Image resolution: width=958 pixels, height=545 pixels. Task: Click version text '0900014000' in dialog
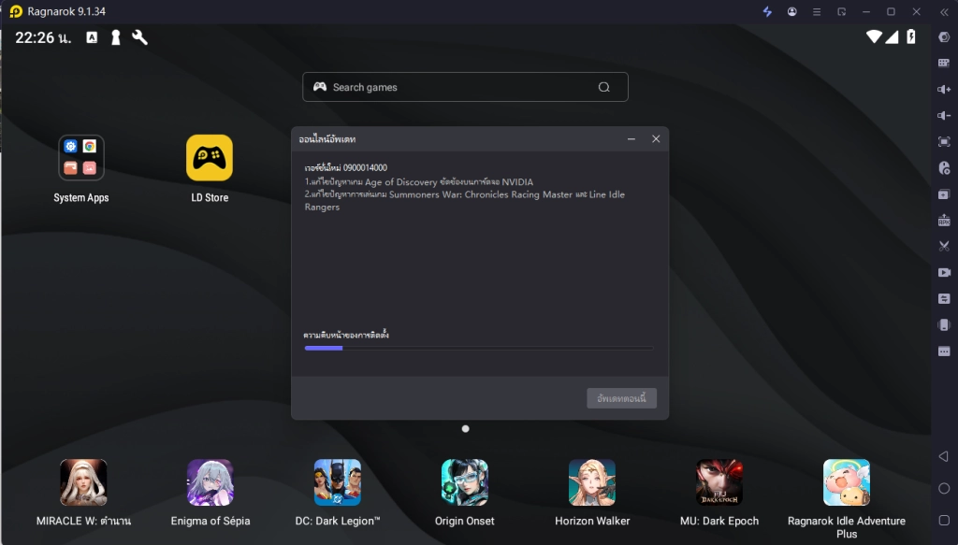(365, 168)
